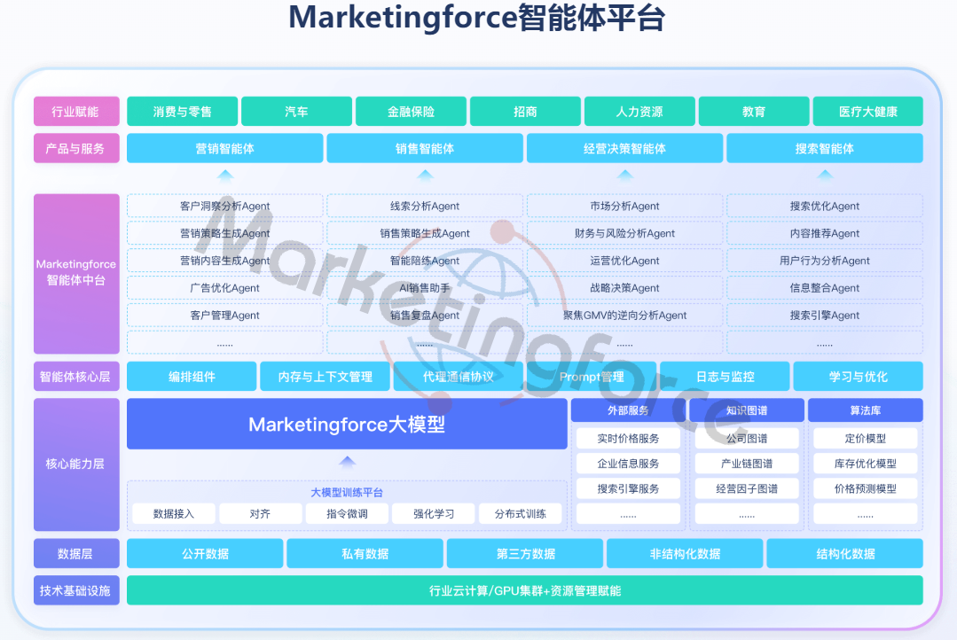Open the 销售智能体 product block

tap(425, 148)
